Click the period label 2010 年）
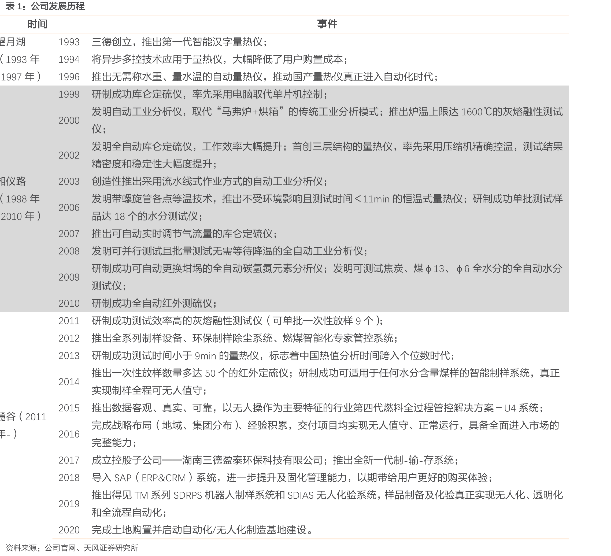Image resolution: width=611 pixels, height=556 pixels. (21, 216)
